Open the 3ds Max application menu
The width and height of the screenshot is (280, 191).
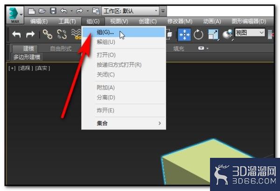click(x=15, y=15)
